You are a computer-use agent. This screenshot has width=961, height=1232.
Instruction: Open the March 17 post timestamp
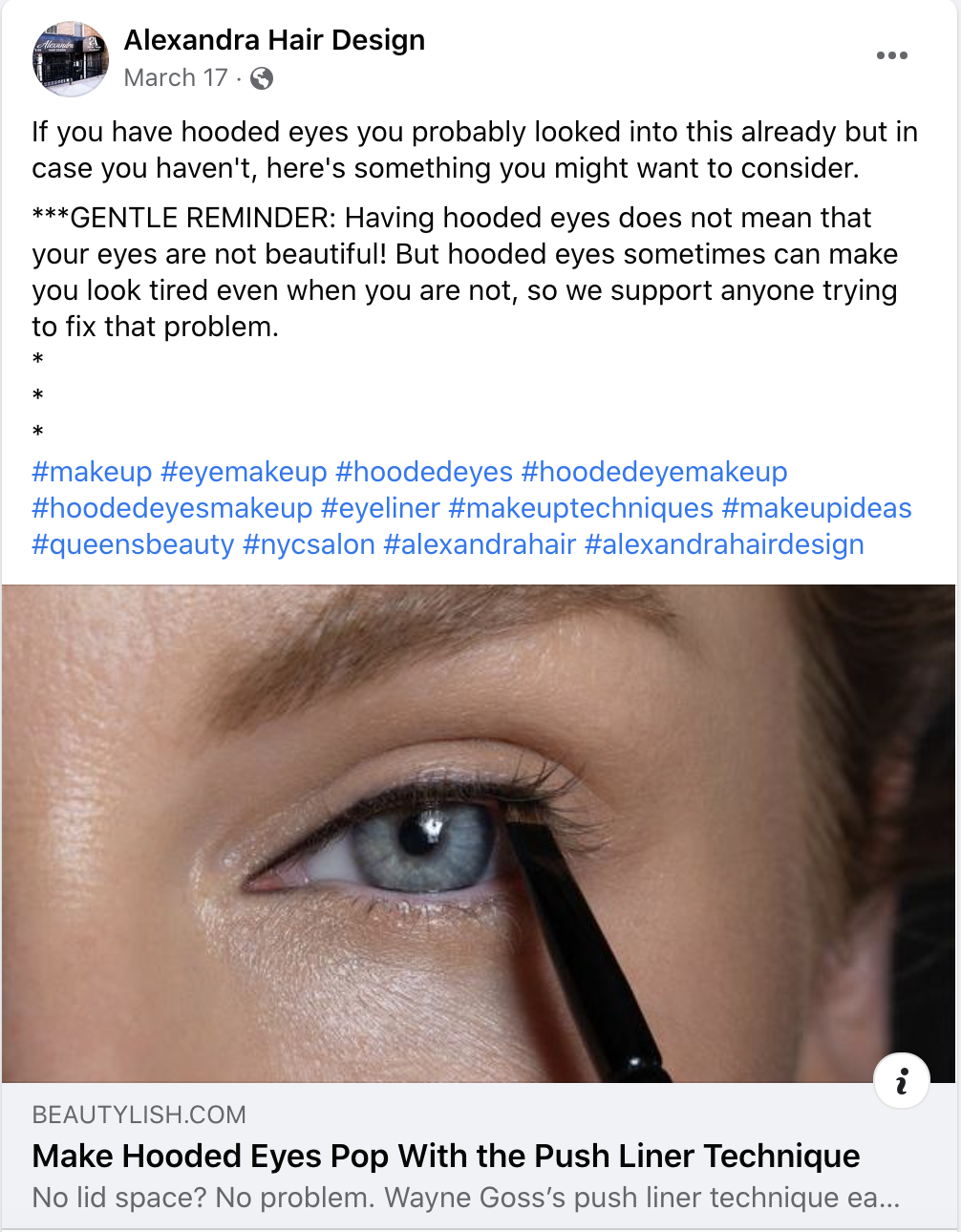click(176, 77)
